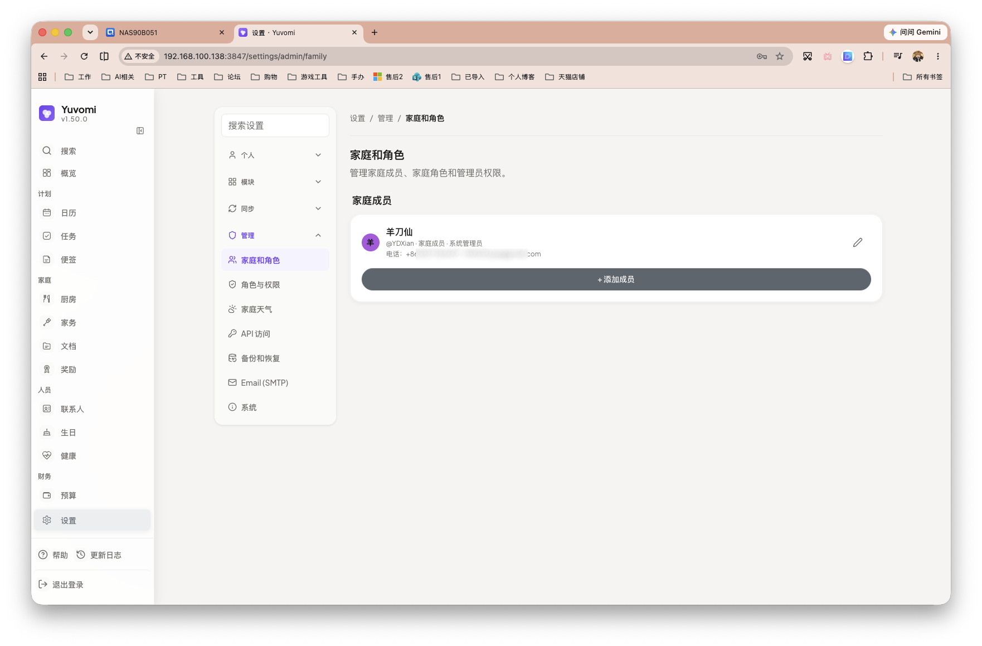Open a new browser tab

point(375,32)
